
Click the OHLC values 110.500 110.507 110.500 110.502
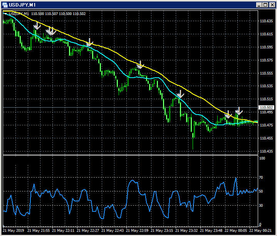point(58,14)
